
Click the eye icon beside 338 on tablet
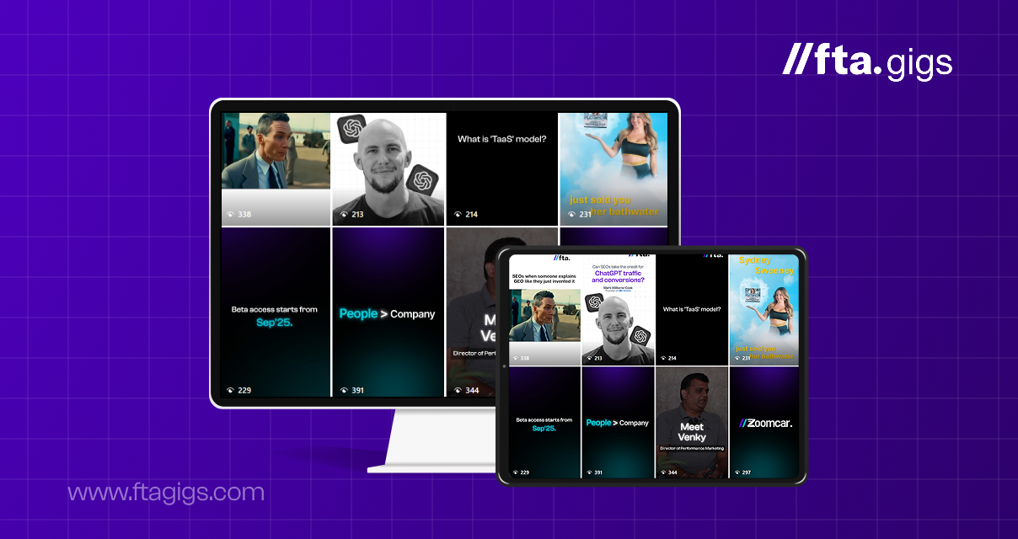(514, 358)
